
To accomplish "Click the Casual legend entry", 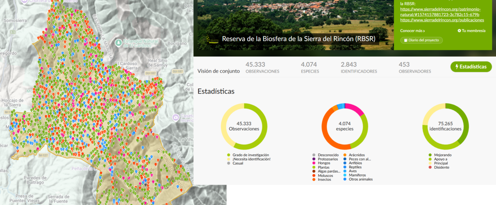I will pos(235,163).
